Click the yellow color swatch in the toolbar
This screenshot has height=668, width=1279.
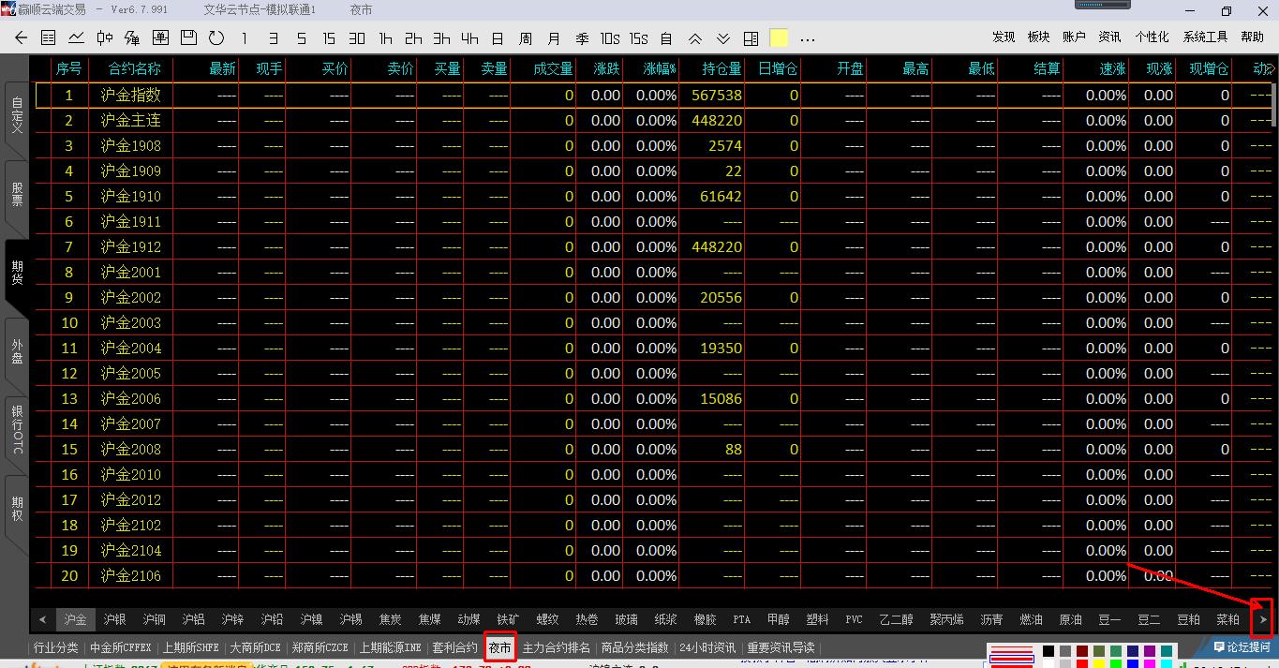coord(779,38)
